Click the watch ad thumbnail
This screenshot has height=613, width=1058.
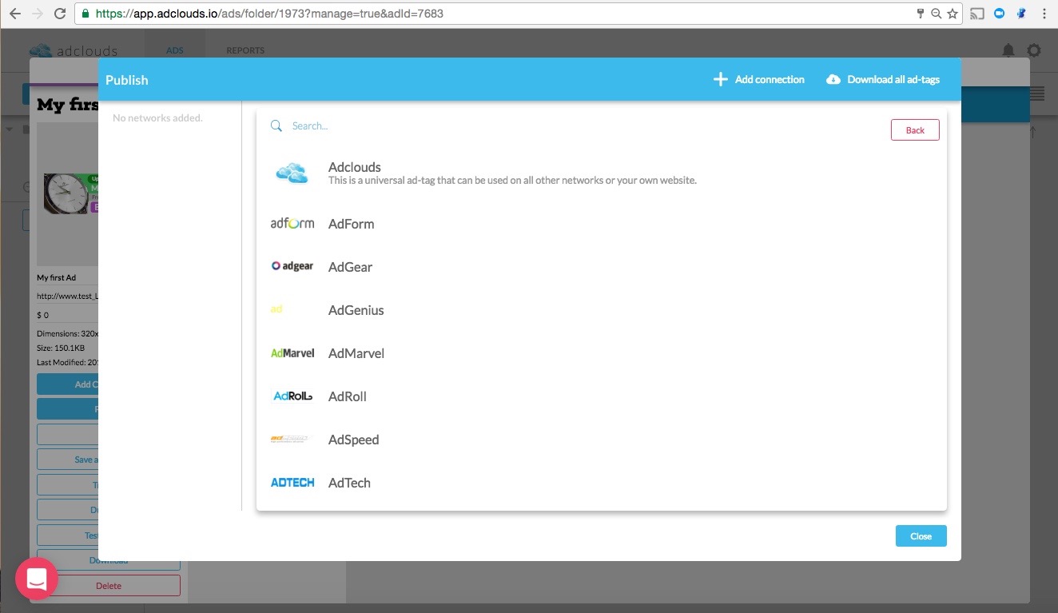click(x=70, y=194)
